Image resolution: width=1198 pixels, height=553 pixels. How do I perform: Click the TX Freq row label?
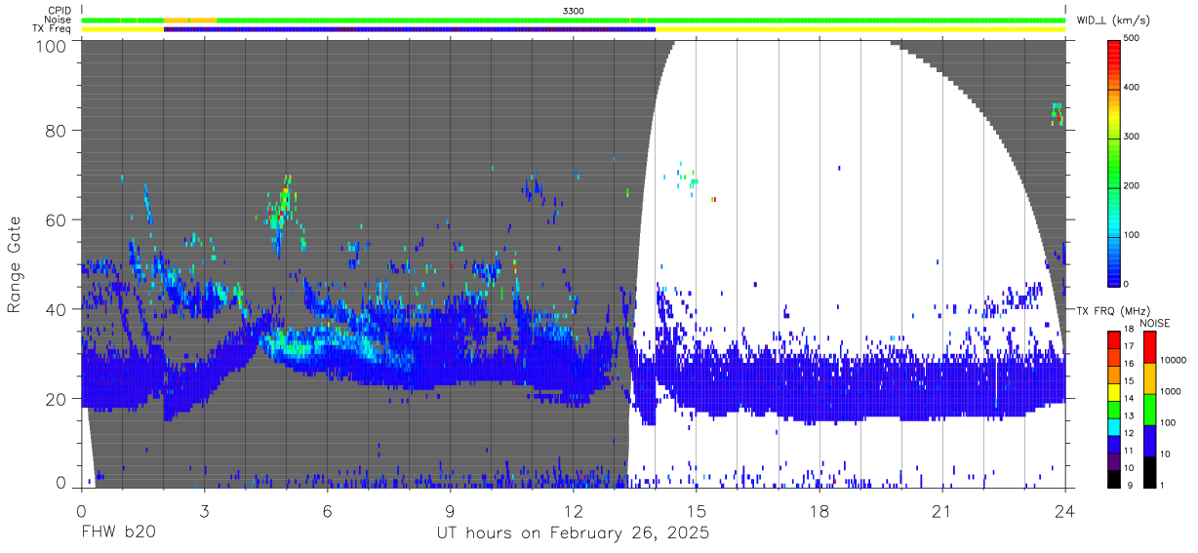point(53,29)
